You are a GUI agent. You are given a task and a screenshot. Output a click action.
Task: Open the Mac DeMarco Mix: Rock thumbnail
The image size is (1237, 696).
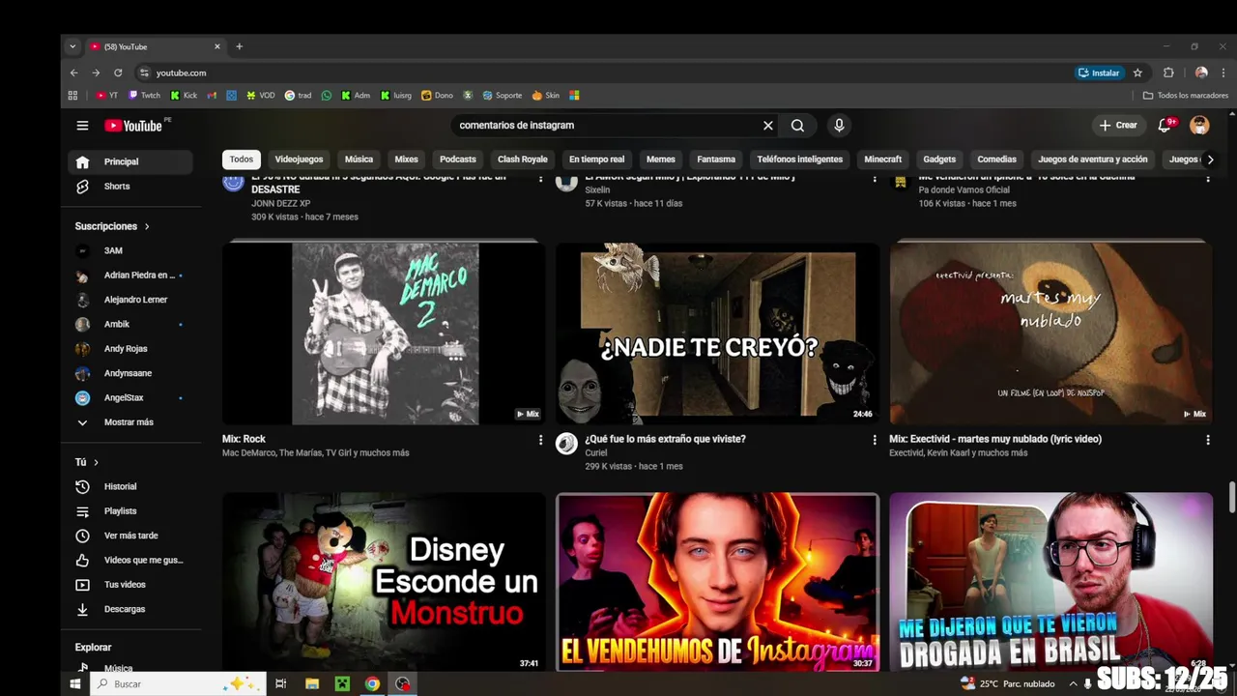click(384, 333)
